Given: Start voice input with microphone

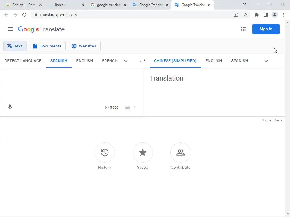Looking at the screenshot, I should tap(10, 107).
